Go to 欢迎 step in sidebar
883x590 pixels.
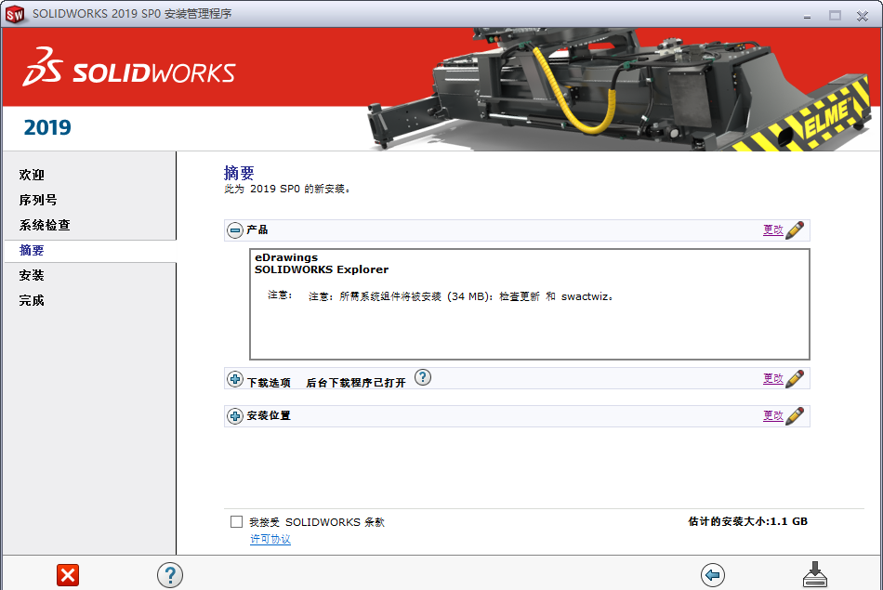tap(32, 175)
